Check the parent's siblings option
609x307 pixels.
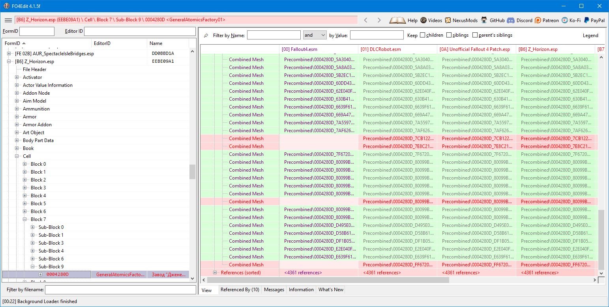click(x=475, y=35)
